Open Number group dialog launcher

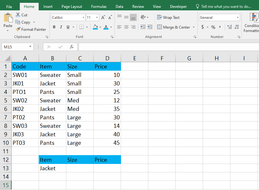click(239, 37)
